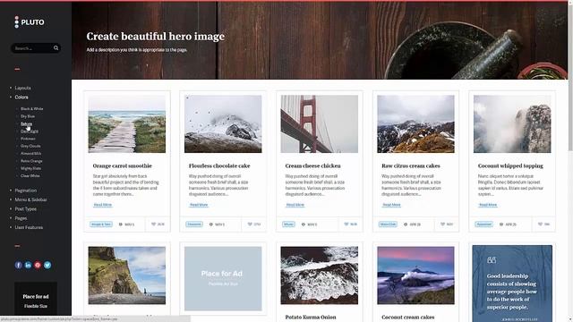Select the Retro Orange color scheme
The height and width of the screenshot is (322, 573).
click(31, 161)
